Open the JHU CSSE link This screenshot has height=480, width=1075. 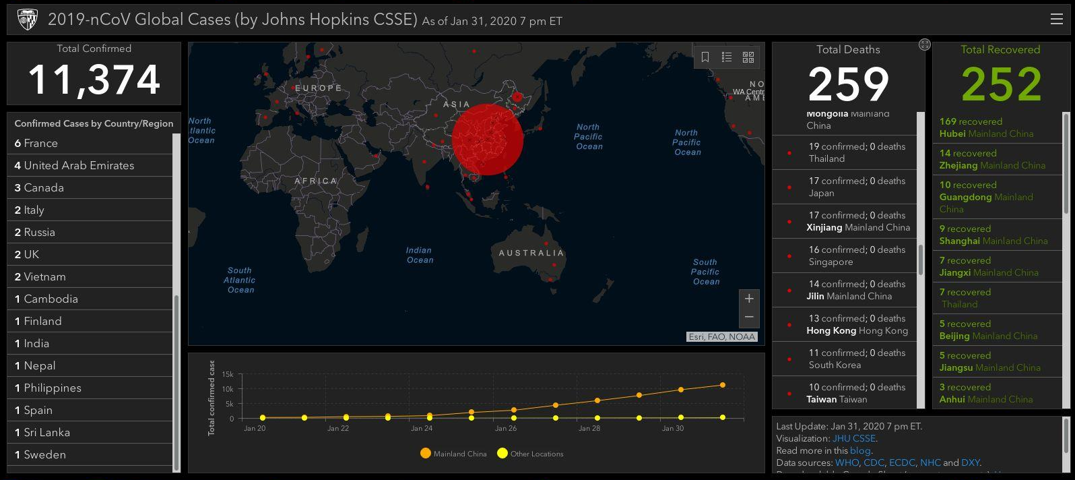pos(854,438)
